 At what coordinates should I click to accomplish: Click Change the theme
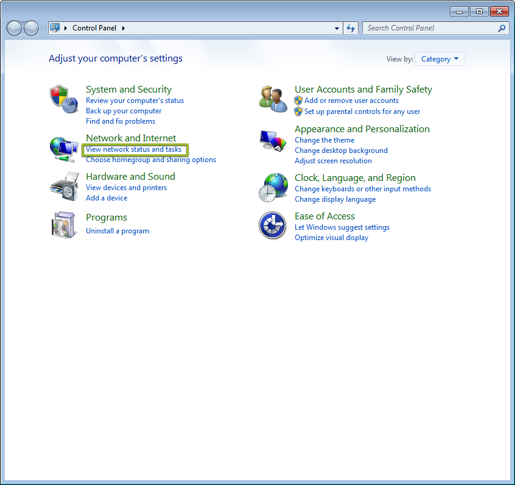(324, 140)
